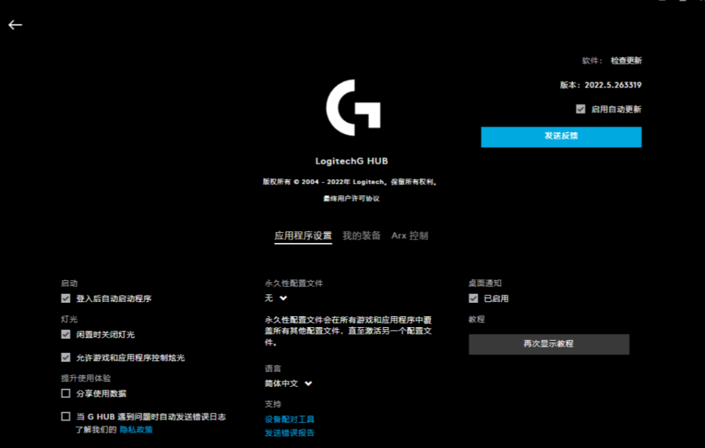Toggle the 启用自动更新 checkbox
The width and height of the screenshot is (705, 448).
pyautogui.click(x=580, y=109)
